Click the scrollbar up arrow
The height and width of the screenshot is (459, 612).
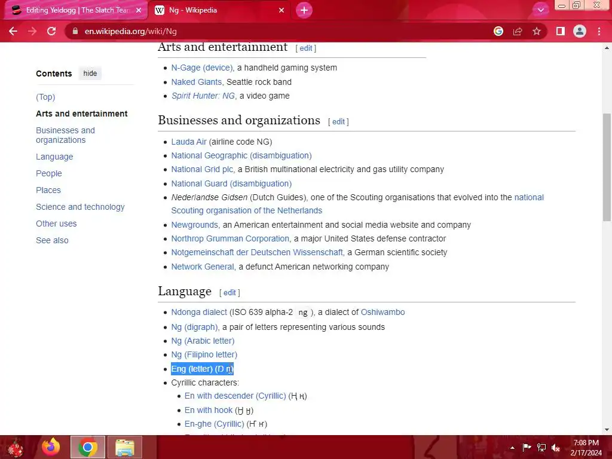point(607,48)
